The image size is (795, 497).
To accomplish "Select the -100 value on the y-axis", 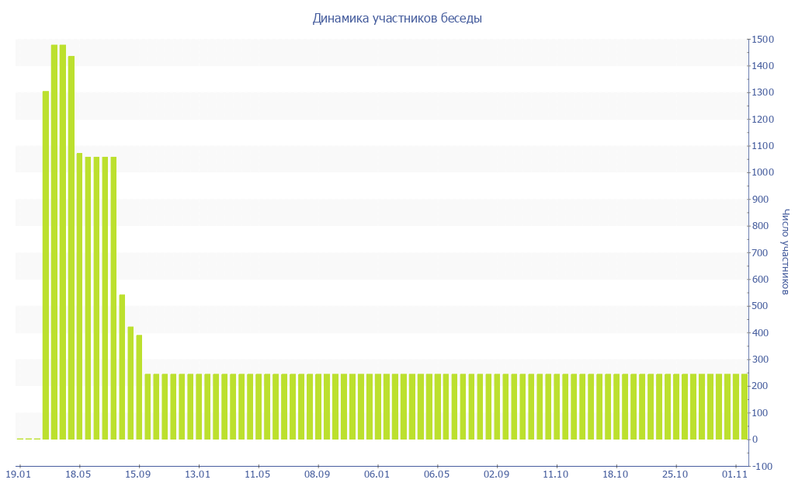I will [762, 466].
